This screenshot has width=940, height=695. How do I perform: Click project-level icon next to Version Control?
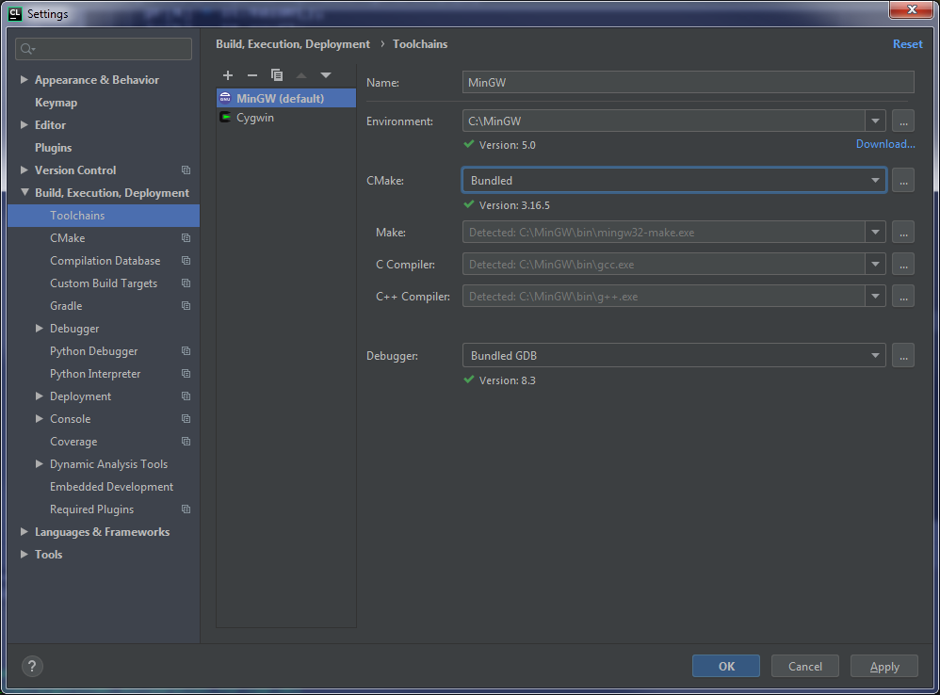(x=186, y=170)
